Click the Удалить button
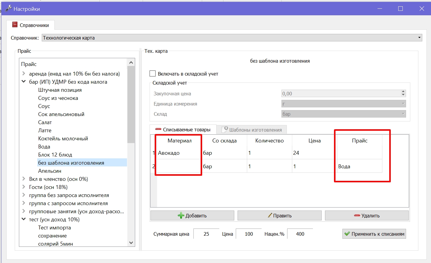Image resolution: width=431 pixels, height=263 pixels. pos(367,215)
